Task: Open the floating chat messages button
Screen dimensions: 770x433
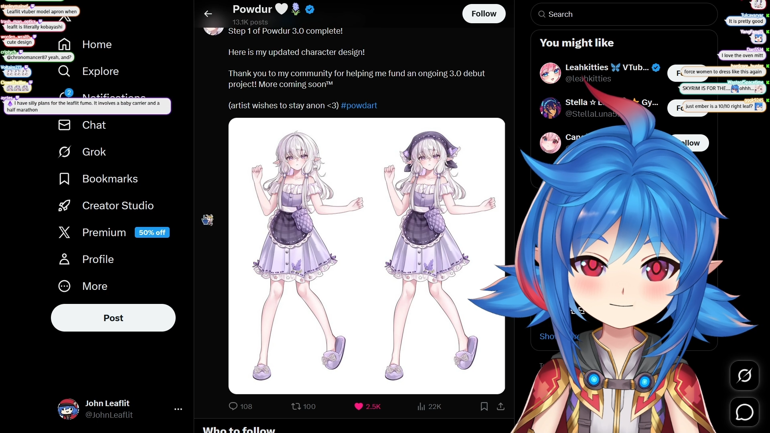Action: [744, 412]
